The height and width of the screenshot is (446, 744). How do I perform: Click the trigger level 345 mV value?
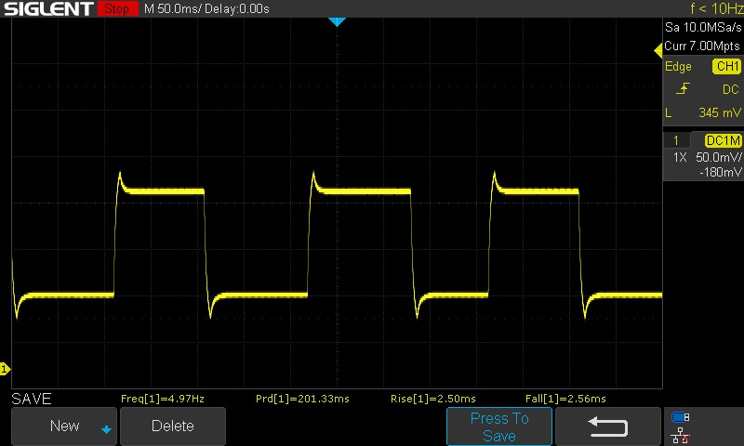point(719,112)
